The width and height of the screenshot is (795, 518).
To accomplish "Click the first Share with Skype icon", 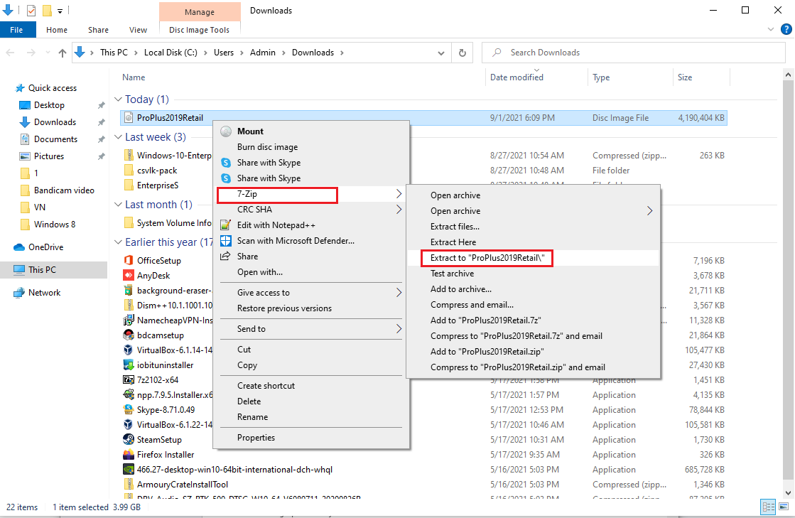I will pyautogui.click(x=226, y=163).
